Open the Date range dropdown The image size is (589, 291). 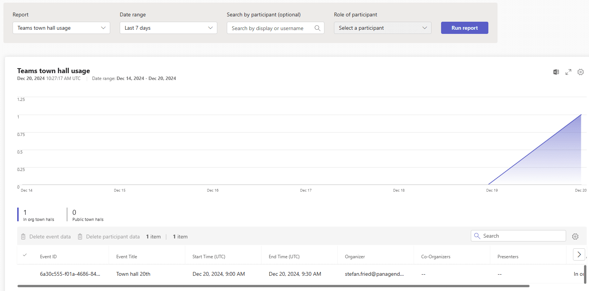point(168,28)
